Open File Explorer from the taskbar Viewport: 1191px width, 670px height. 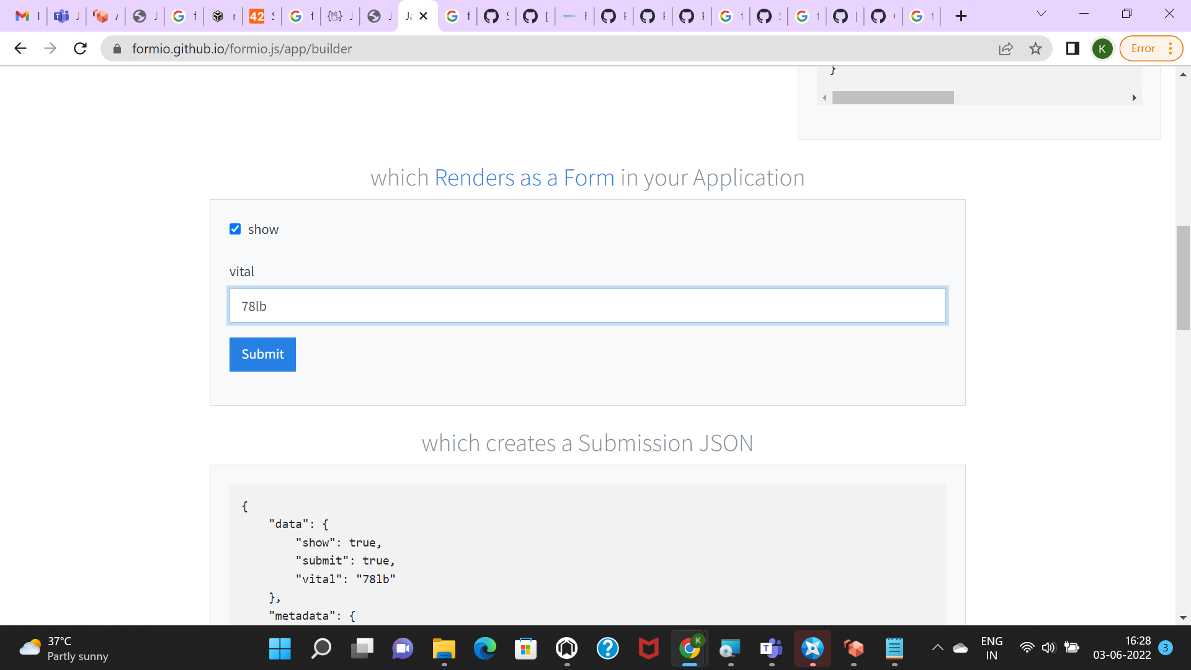444,649
